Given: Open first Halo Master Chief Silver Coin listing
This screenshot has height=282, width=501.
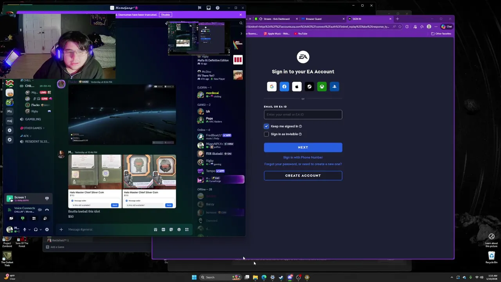Looking at the screenshot, I should tap(95, 181).
